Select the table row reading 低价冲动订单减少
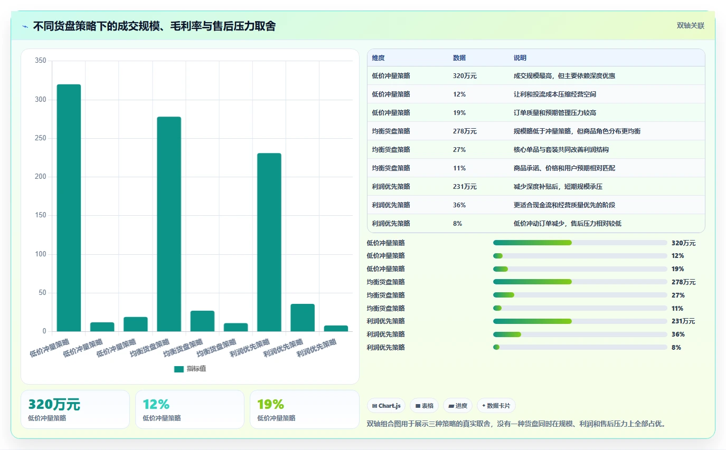 (x=536, y=223)
